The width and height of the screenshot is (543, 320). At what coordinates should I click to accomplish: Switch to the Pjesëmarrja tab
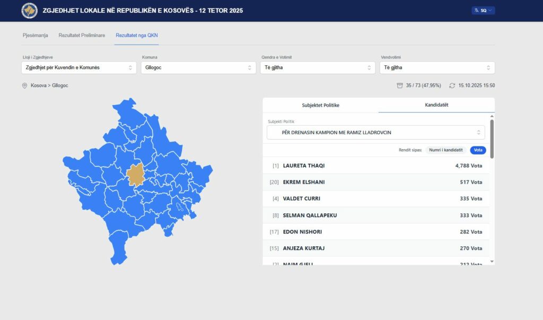(x=36, y=36)
